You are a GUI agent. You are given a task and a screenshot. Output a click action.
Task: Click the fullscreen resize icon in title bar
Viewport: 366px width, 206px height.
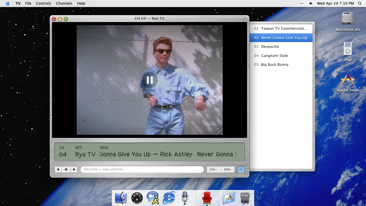click(245, 19)
